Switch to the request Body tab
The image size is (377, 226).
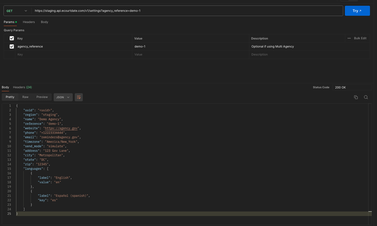point(44,22)
